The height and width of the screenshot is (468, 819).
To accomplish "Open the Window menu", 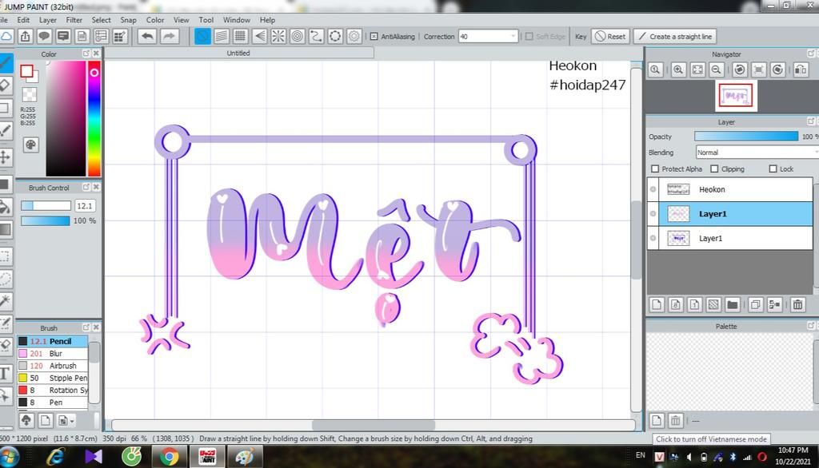I will pyautogui.click(x=237, y=20).
